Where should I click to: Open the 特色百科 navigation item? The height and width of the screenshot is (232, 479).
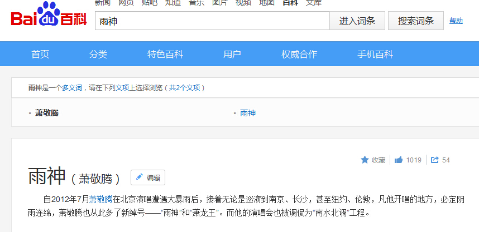tap(165, 54)
